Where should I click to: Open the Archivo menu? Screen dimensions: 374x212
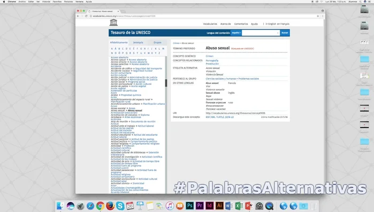coord(22,2)
